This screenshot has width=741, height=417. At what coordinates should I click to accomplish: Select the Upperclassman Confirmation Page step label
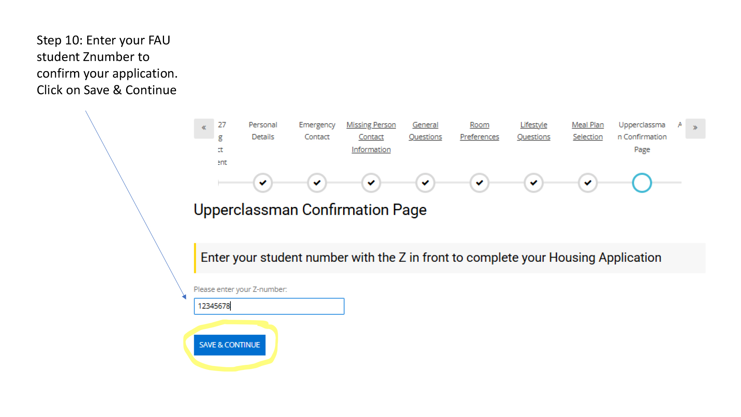click(642, 137)
